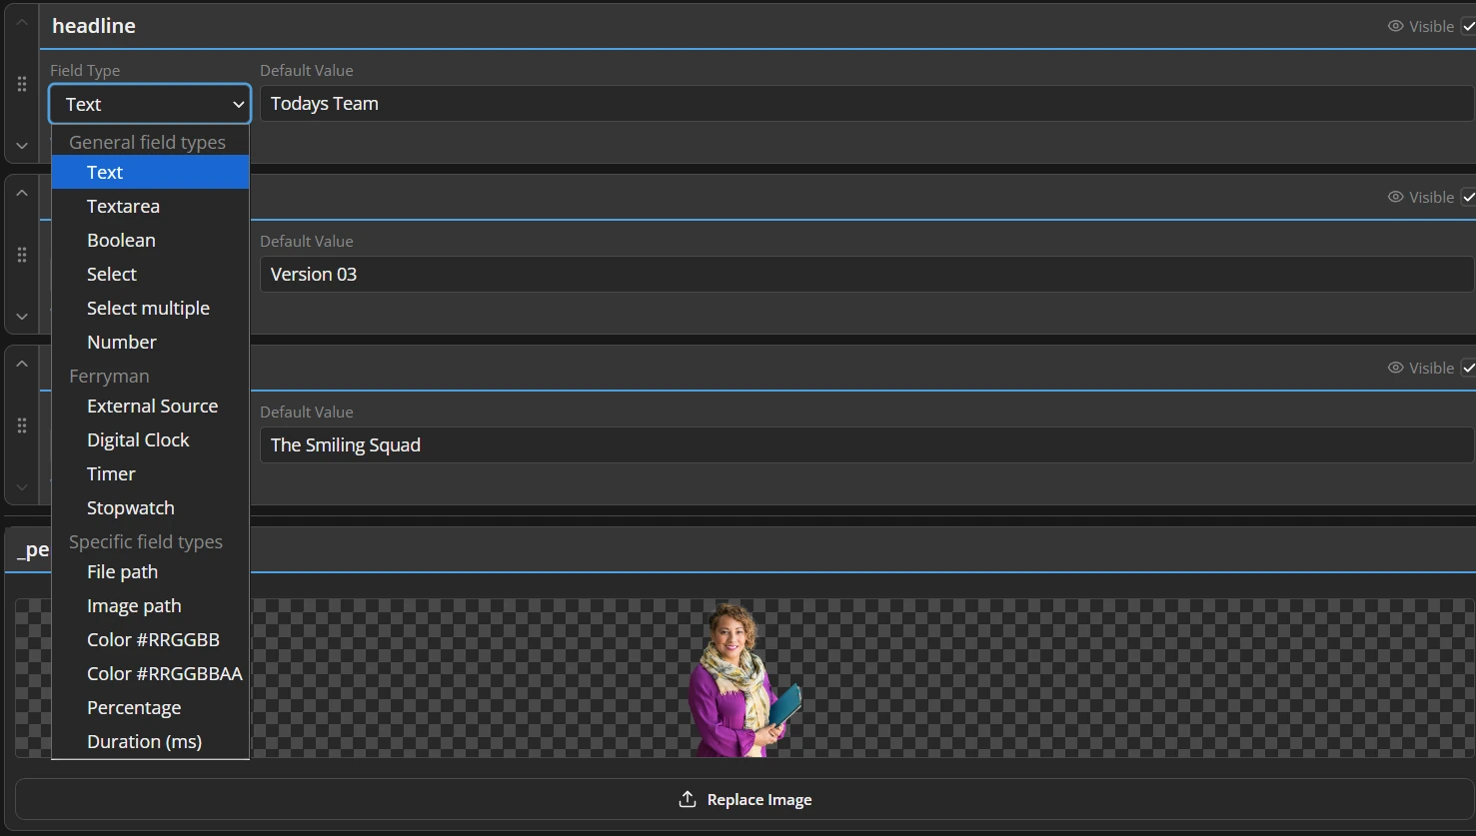Viewport: 1476px width, 836px height.
Task: Pick Duration (ms) field type
Action: coord(150,741)
